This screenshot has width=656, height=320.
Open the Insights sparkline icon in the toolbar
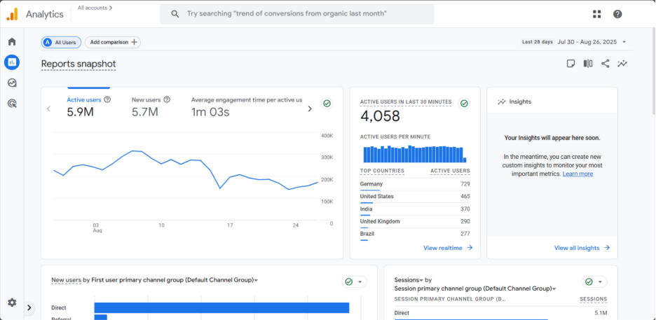[x=622, y=64]
